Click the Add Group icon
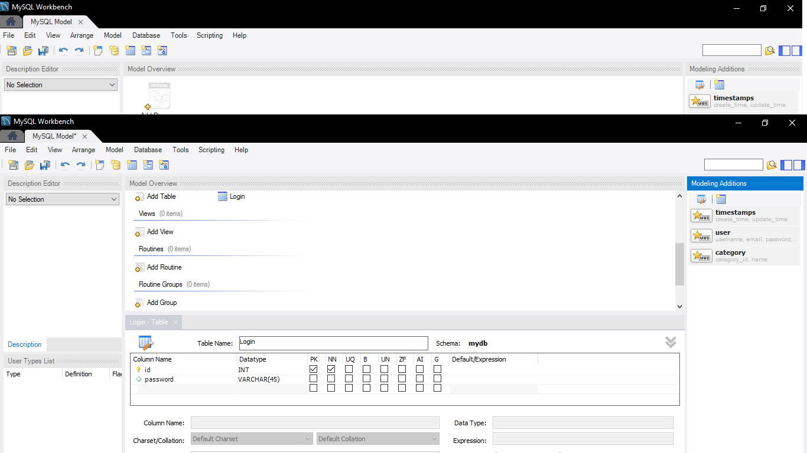 click(x=139, y=303)
